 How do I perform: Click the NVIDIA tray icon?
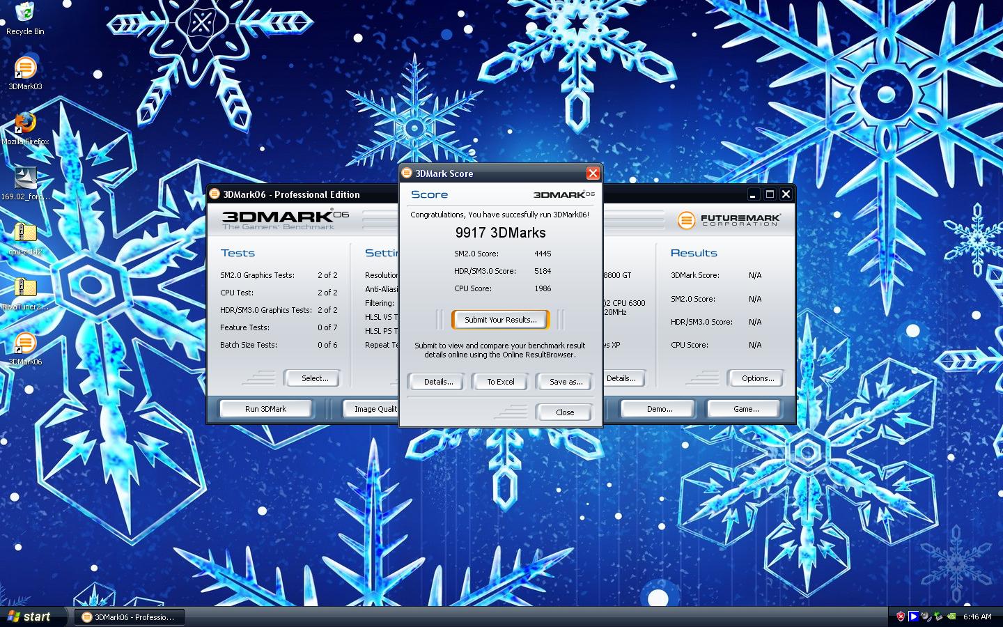(951, 617)
